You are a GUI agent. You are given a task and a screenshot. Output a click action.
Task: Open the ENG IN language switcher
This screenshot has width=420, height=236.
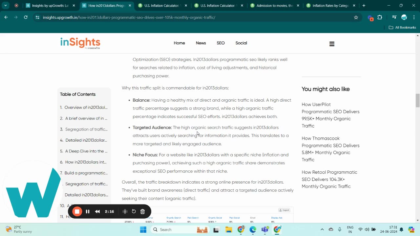[x=350, y=229]
